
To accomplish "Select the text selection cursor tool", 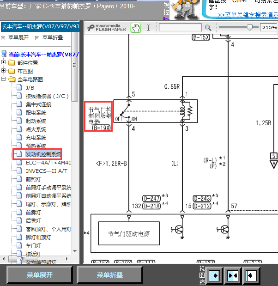I will click(148, 28).
